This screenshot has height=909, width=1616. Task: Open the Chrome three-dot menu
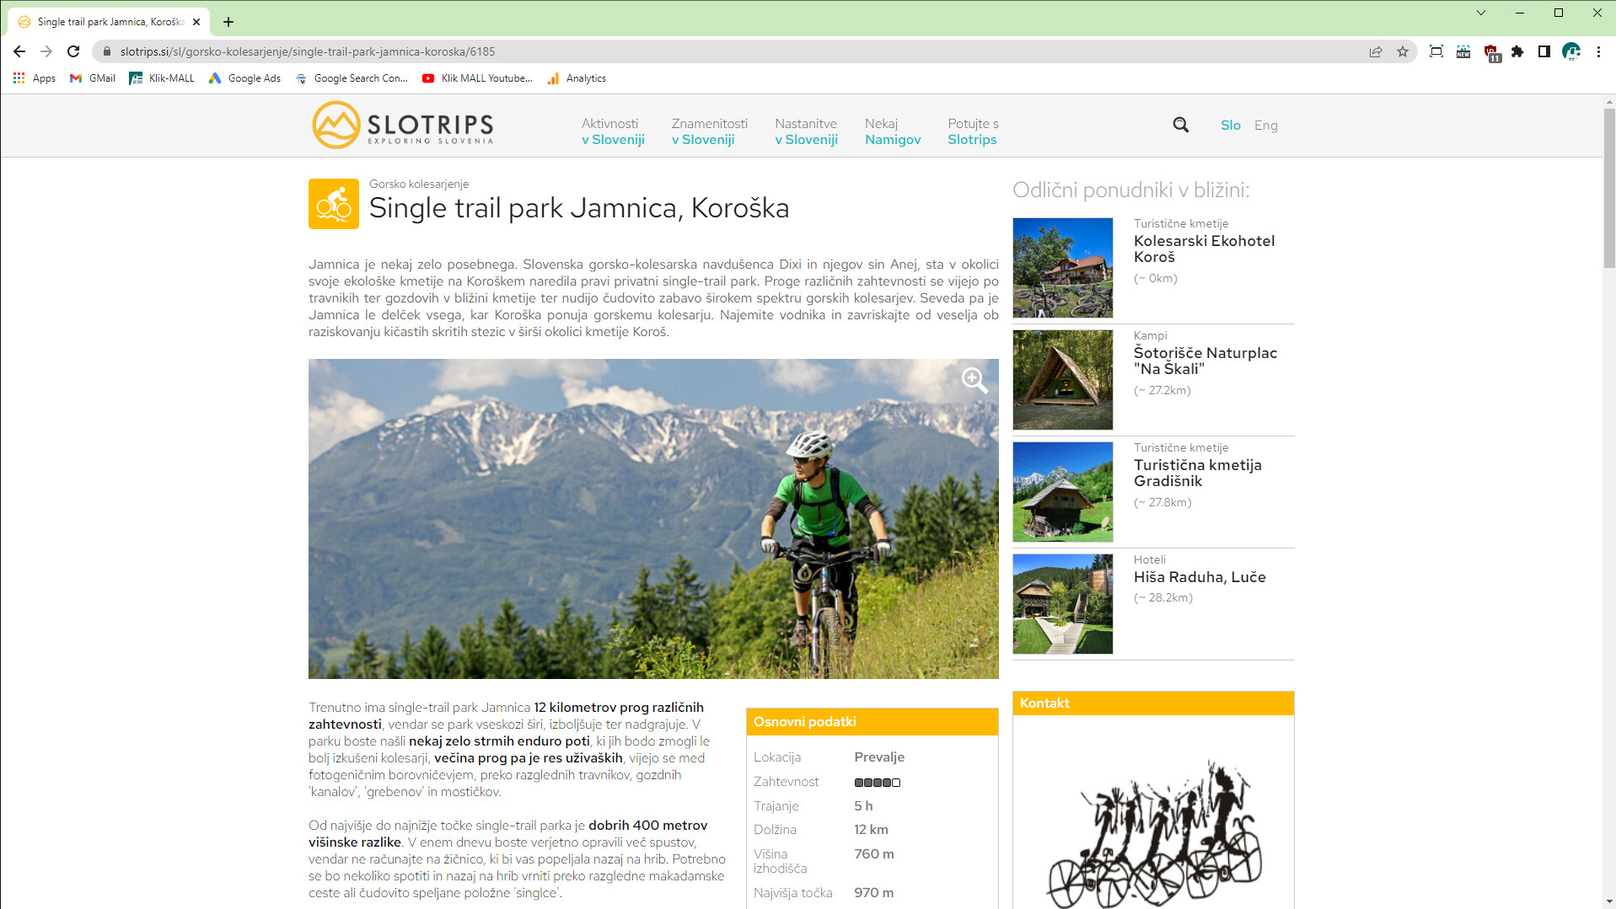tap(1598, 51)
